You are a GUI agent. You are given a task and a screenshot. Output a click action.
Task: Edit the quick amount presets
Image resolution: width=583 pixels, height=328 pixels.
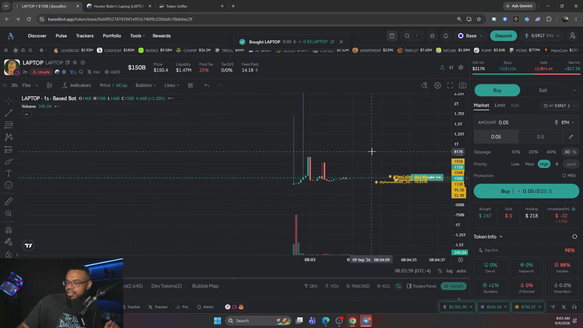[571, 137]
